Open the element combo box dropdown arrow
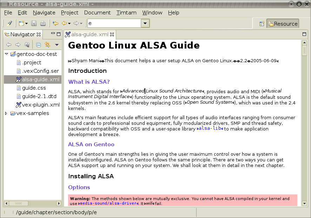311x218 pixels. point(145,23)
